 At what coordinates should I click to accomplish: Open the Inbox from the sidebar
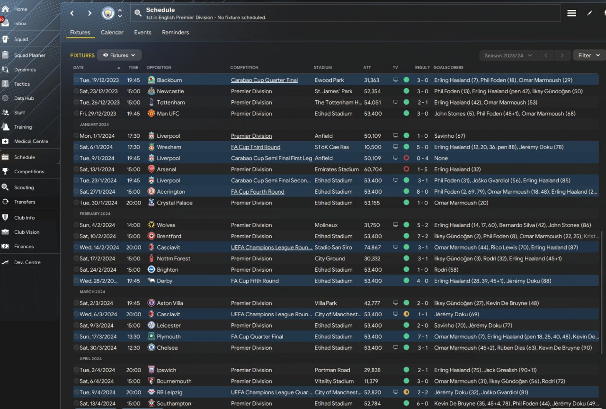(20, 23)
